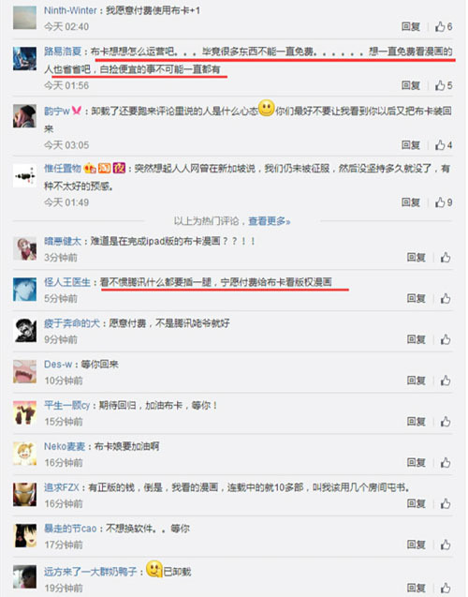Reply to Ninth-Winter's comment
The width and height of the screenshot is (468, 597).
tap(411, 26)
